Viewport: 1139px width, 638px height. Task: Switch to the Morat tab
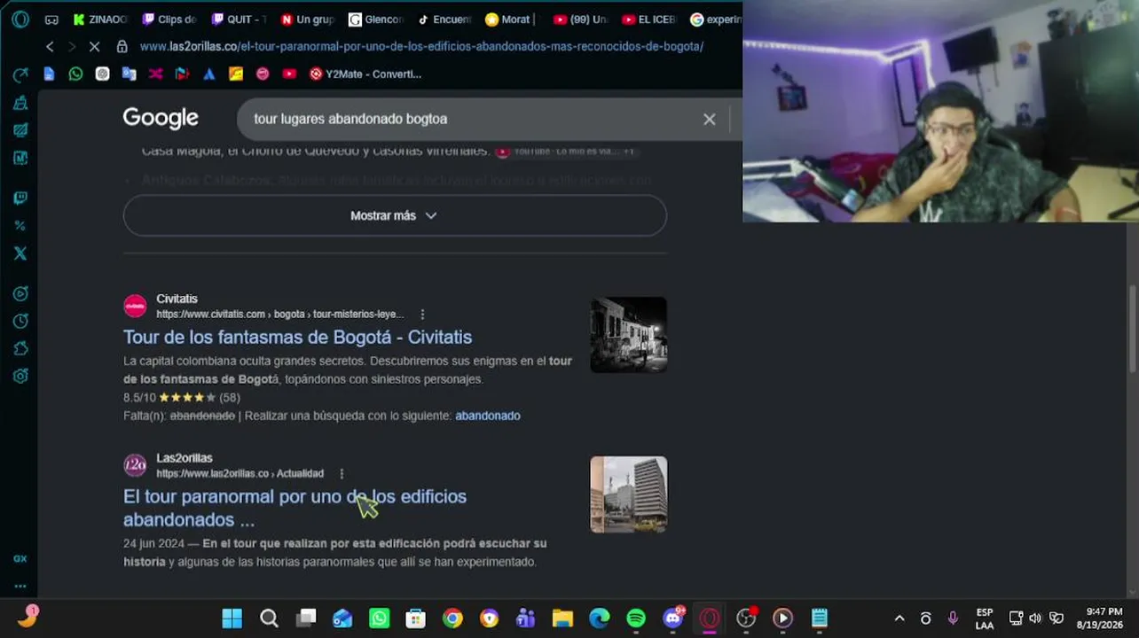tap(512, 19)
